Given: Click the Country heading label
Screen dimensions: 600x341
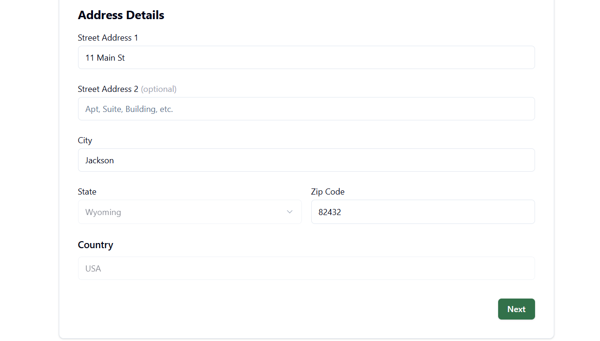Looking at the screenshot, I should point(95,245).
